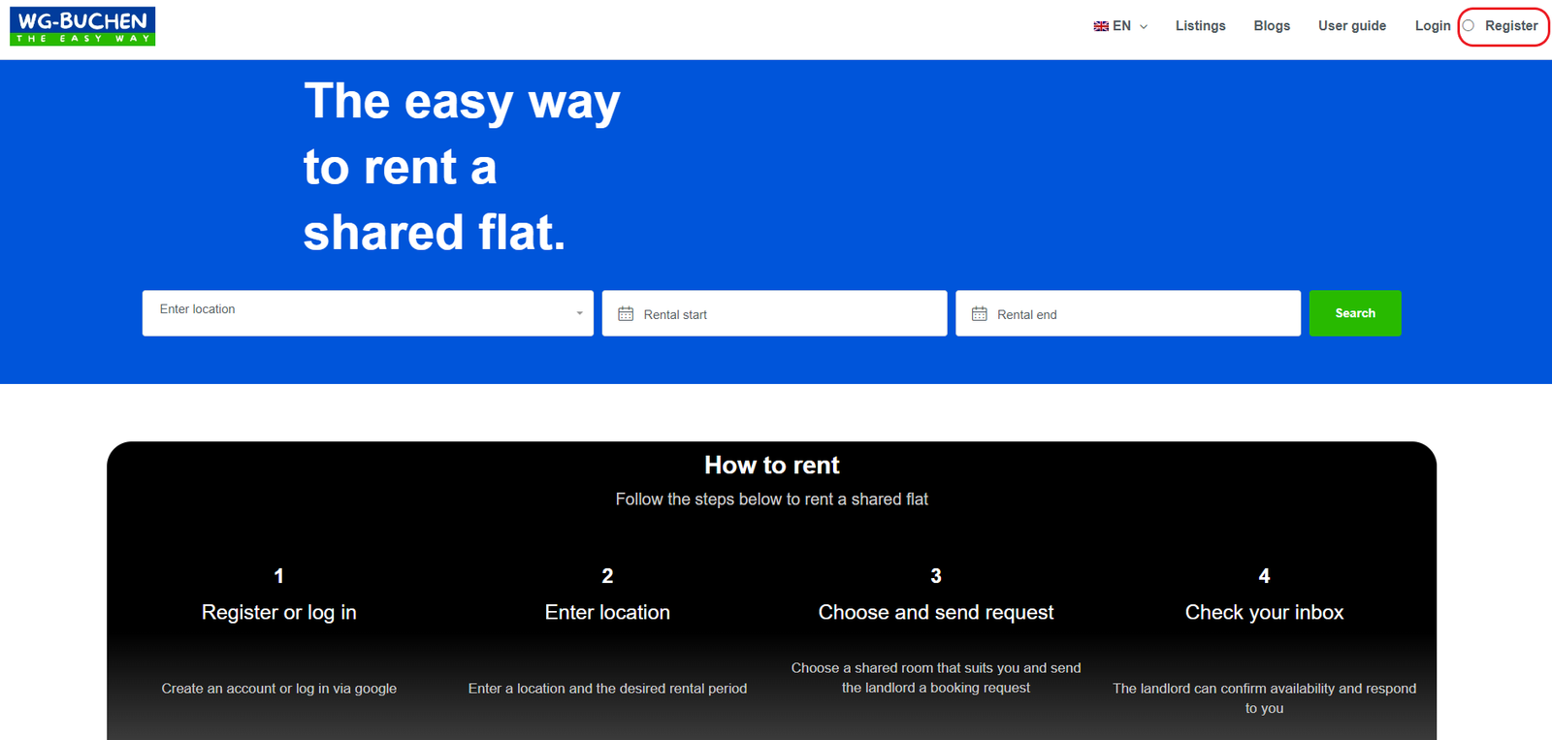
Task: Select the radio circle beside Register
Action: pos(1469,26)
